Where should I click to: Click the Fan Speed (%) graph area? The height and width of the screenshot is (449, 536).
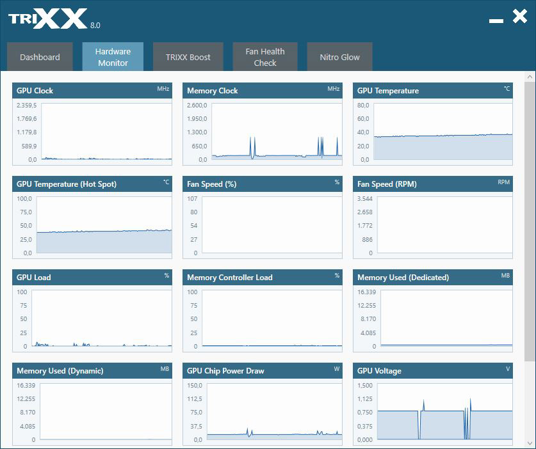tap(272, 224)
